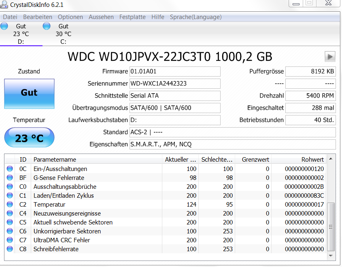Click the serial number field WD-WXC1A2442323
The height and width of the screenshot is (267, 342).
pyautogui.click(x=175, y=83)
